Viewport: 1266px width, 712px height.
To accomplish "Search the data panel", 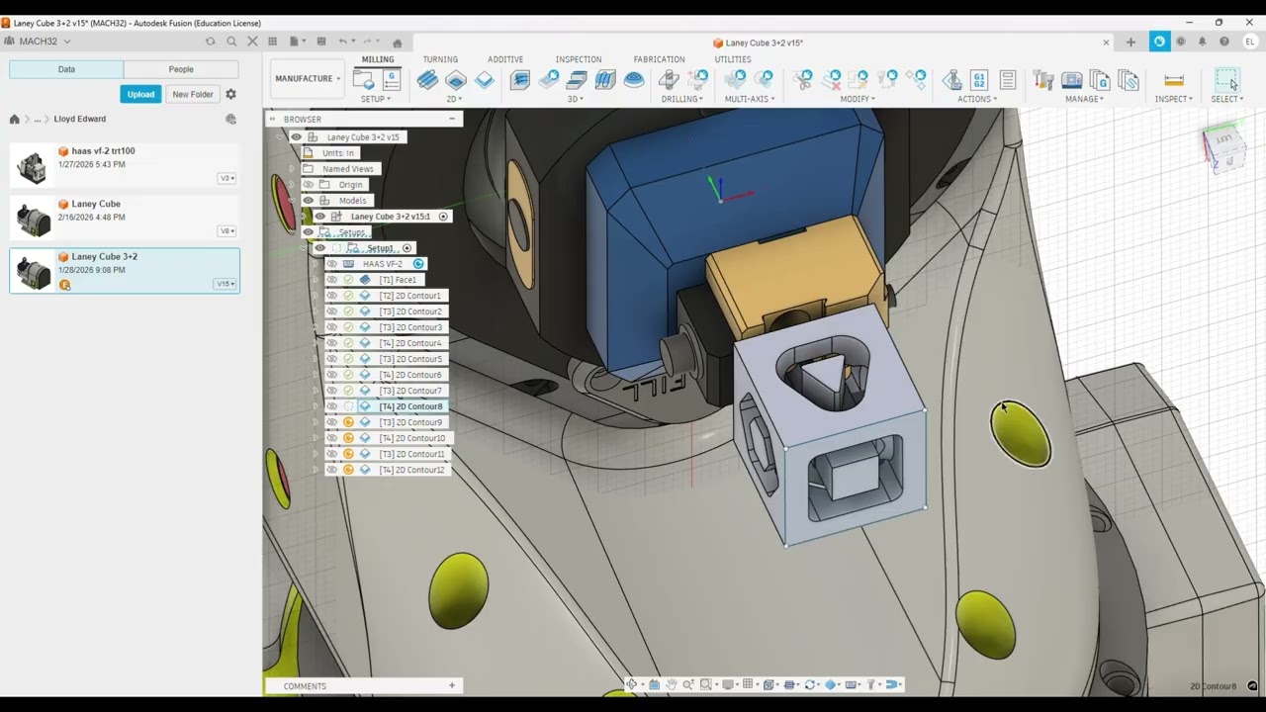I will [231, 42].
